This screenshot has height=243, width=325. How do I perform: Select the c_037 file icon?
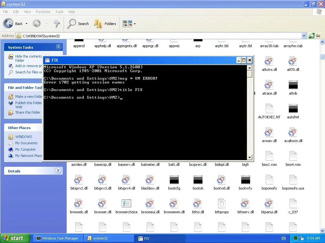click(293, 203)
